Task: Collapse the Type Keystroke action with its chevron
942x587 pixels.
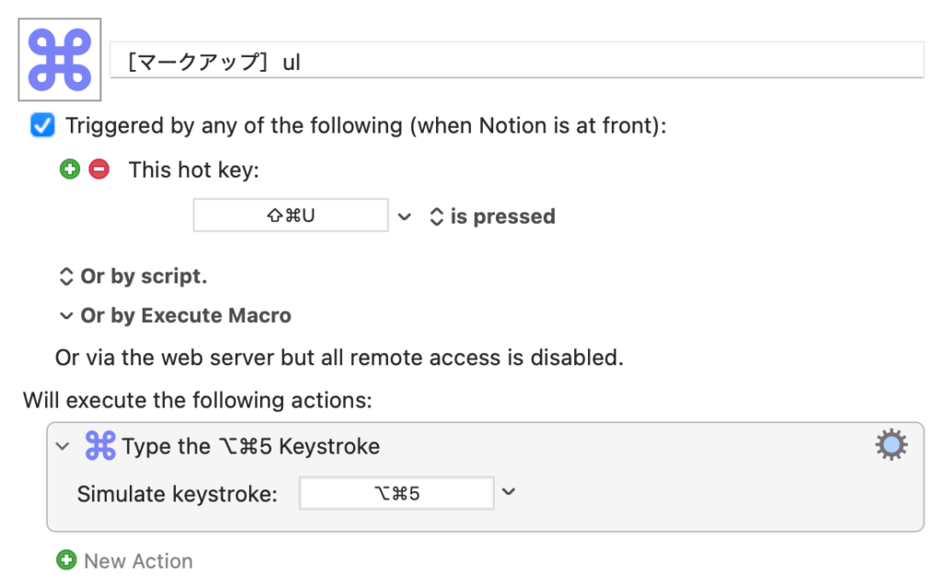Action: [x=63, y=447]
